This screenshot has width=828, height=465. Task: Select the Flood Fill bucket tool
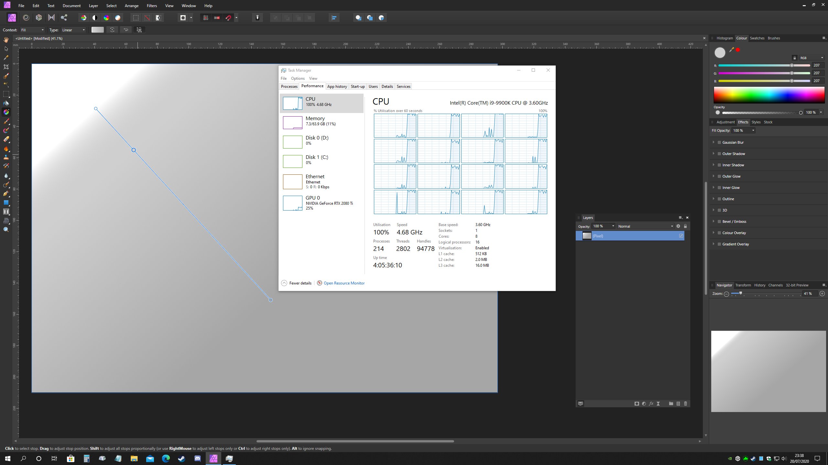click(x=6, y=103)
